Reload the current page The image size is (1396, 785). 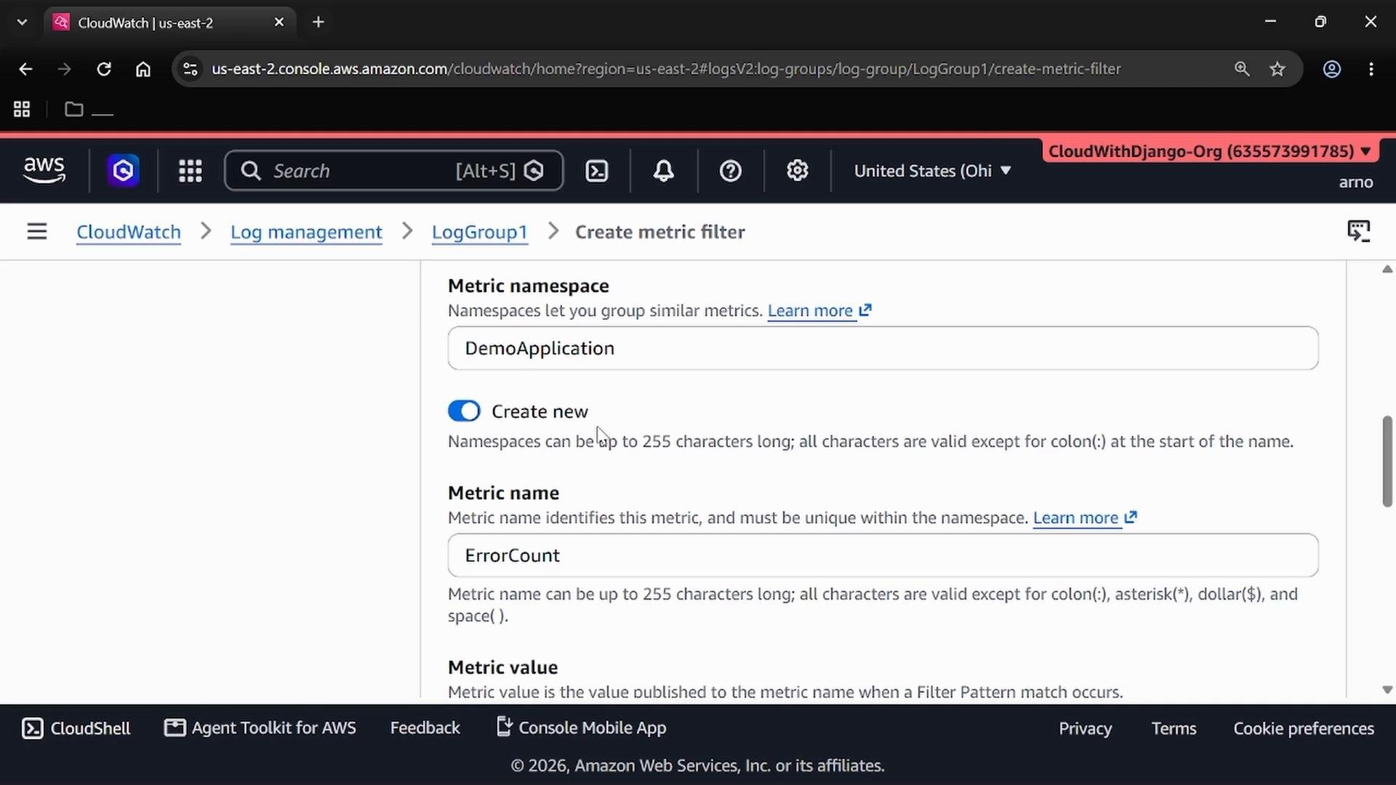click(x=104, y=69)
